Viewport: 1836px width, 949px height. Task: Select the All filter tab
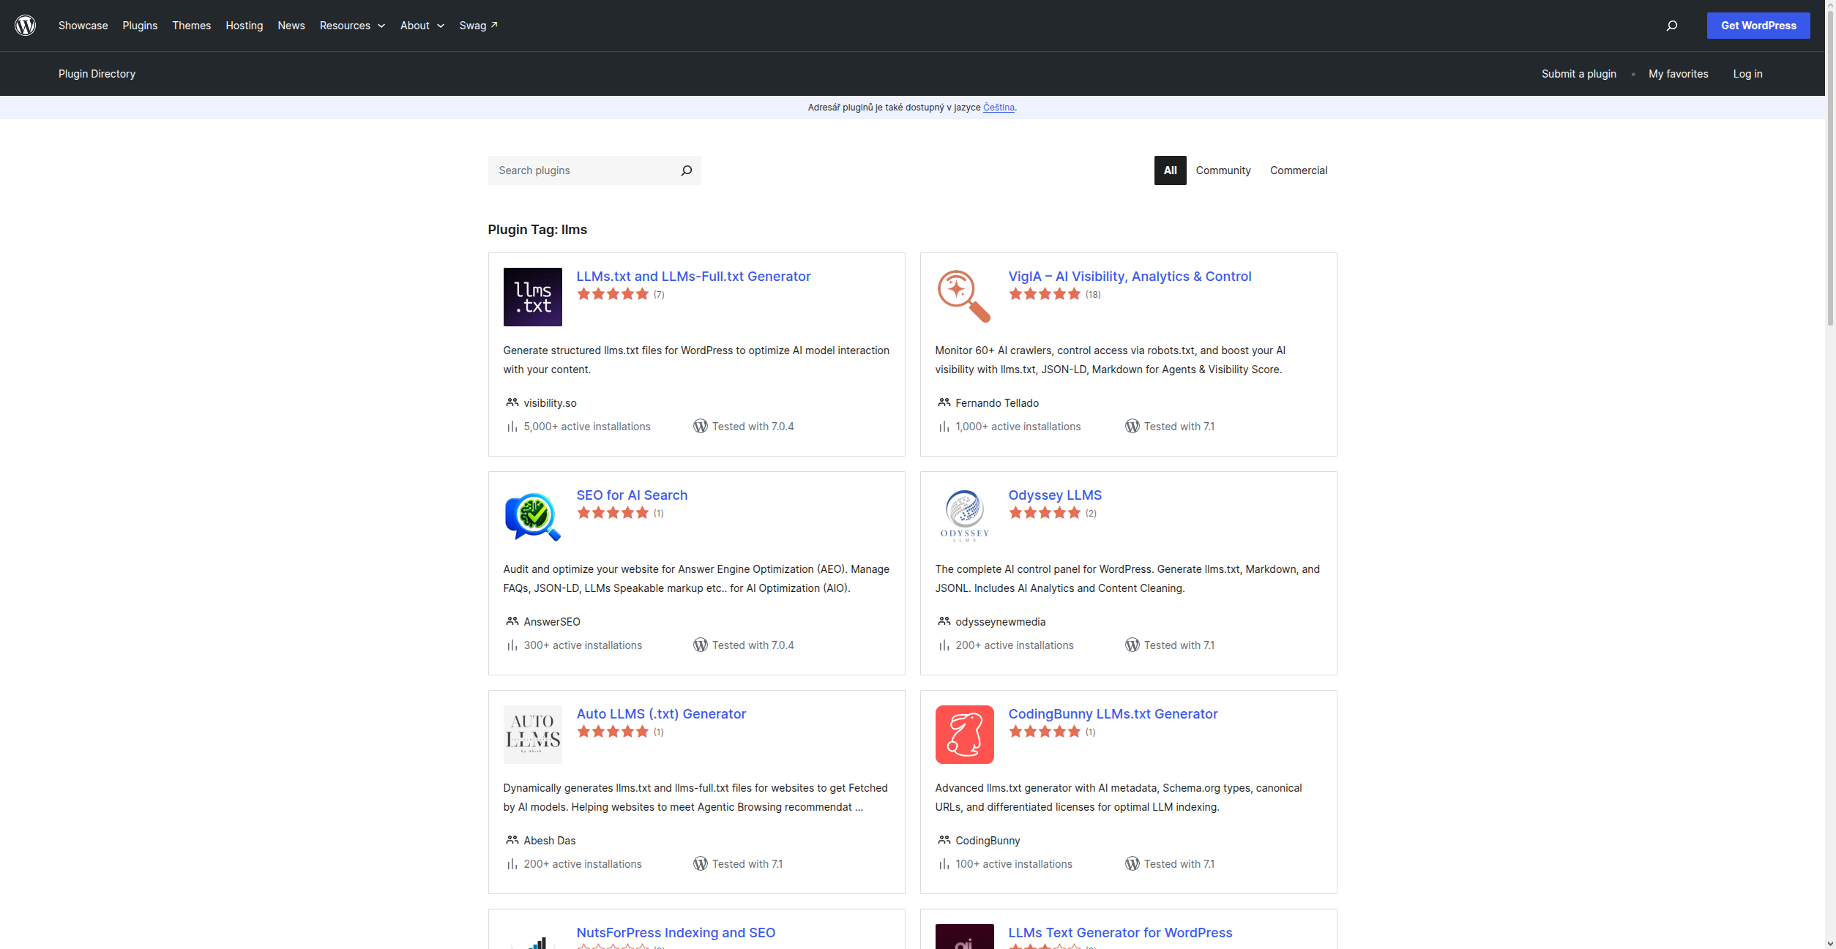1170,170
